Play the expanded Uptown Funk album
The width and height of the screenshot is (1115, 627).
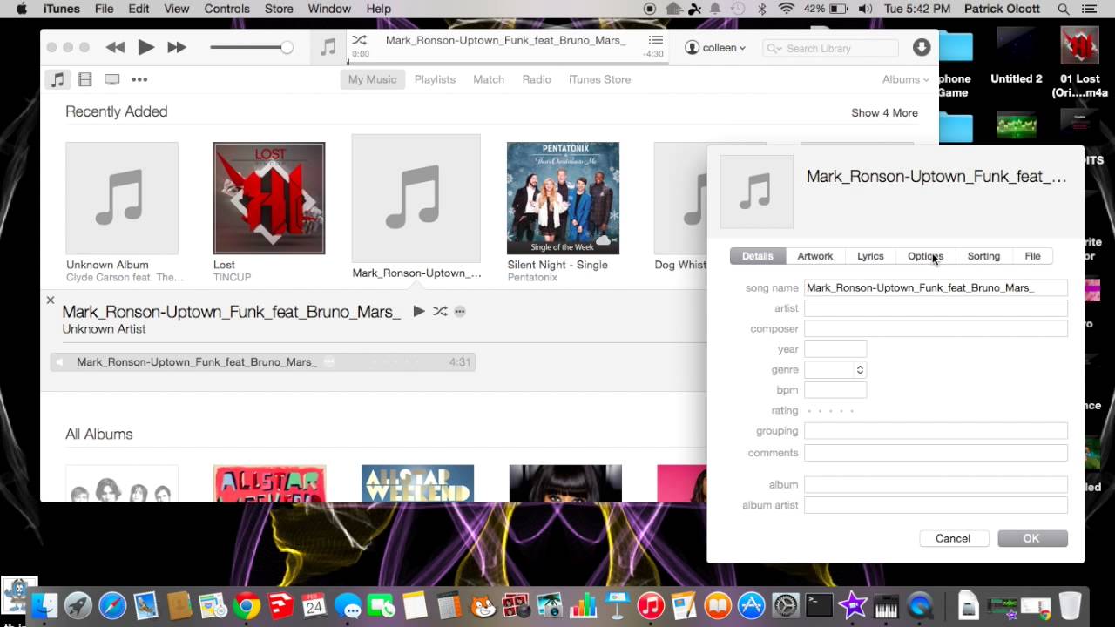click(419, 311)
